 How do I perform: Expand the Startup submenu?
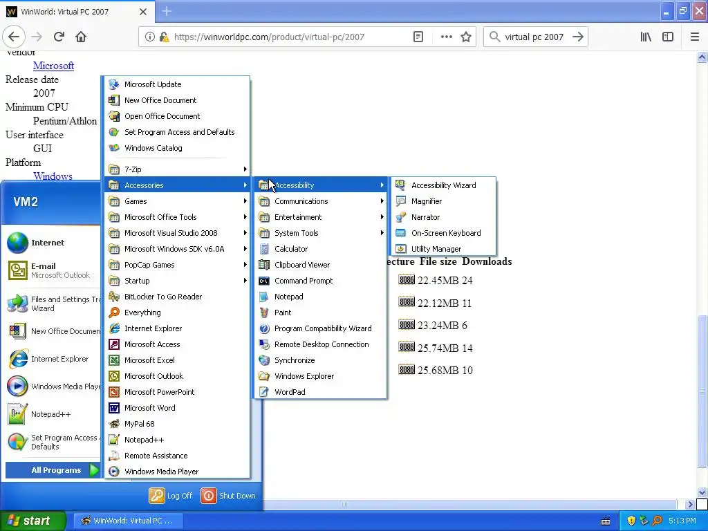[178, 281]
